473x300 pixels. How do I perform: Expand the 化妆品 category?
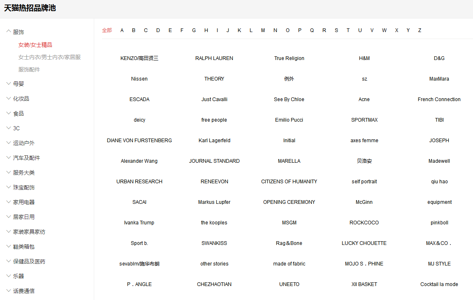[x=21, y=99]
